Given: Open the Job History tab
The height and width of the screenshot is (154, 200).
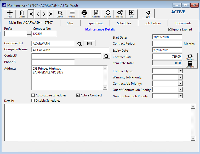Looking at the screenshot, I should pyautogui.click(x=153, y=23).
